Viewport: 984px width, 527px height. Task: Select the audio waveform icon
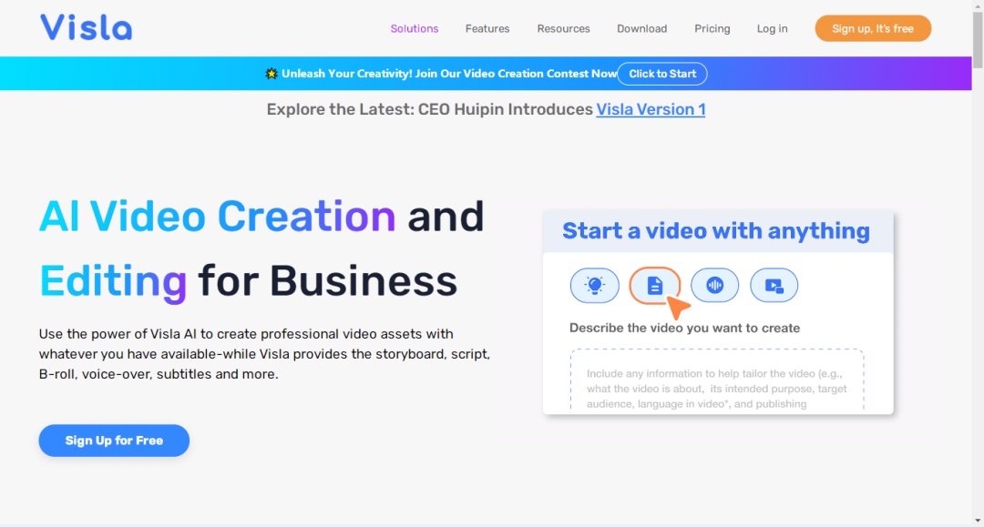point(715,285)
